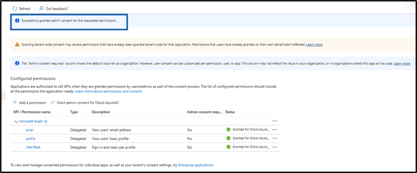
Task: Collapse the Microsoft Graph (3) group chevron
Action: (16, 121)
